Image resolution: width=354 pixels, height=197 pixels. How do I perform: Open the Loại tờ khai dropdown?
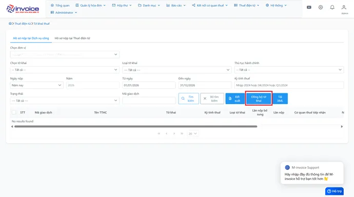click(x=177, y=70)
